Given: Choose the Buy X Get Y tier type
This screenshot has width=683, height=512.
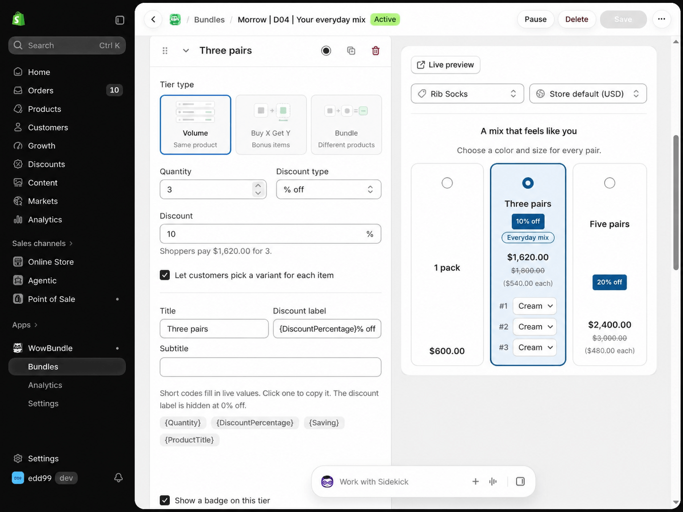Looking at the screenshot, I should pyautogui.click(x=271, y=125).
